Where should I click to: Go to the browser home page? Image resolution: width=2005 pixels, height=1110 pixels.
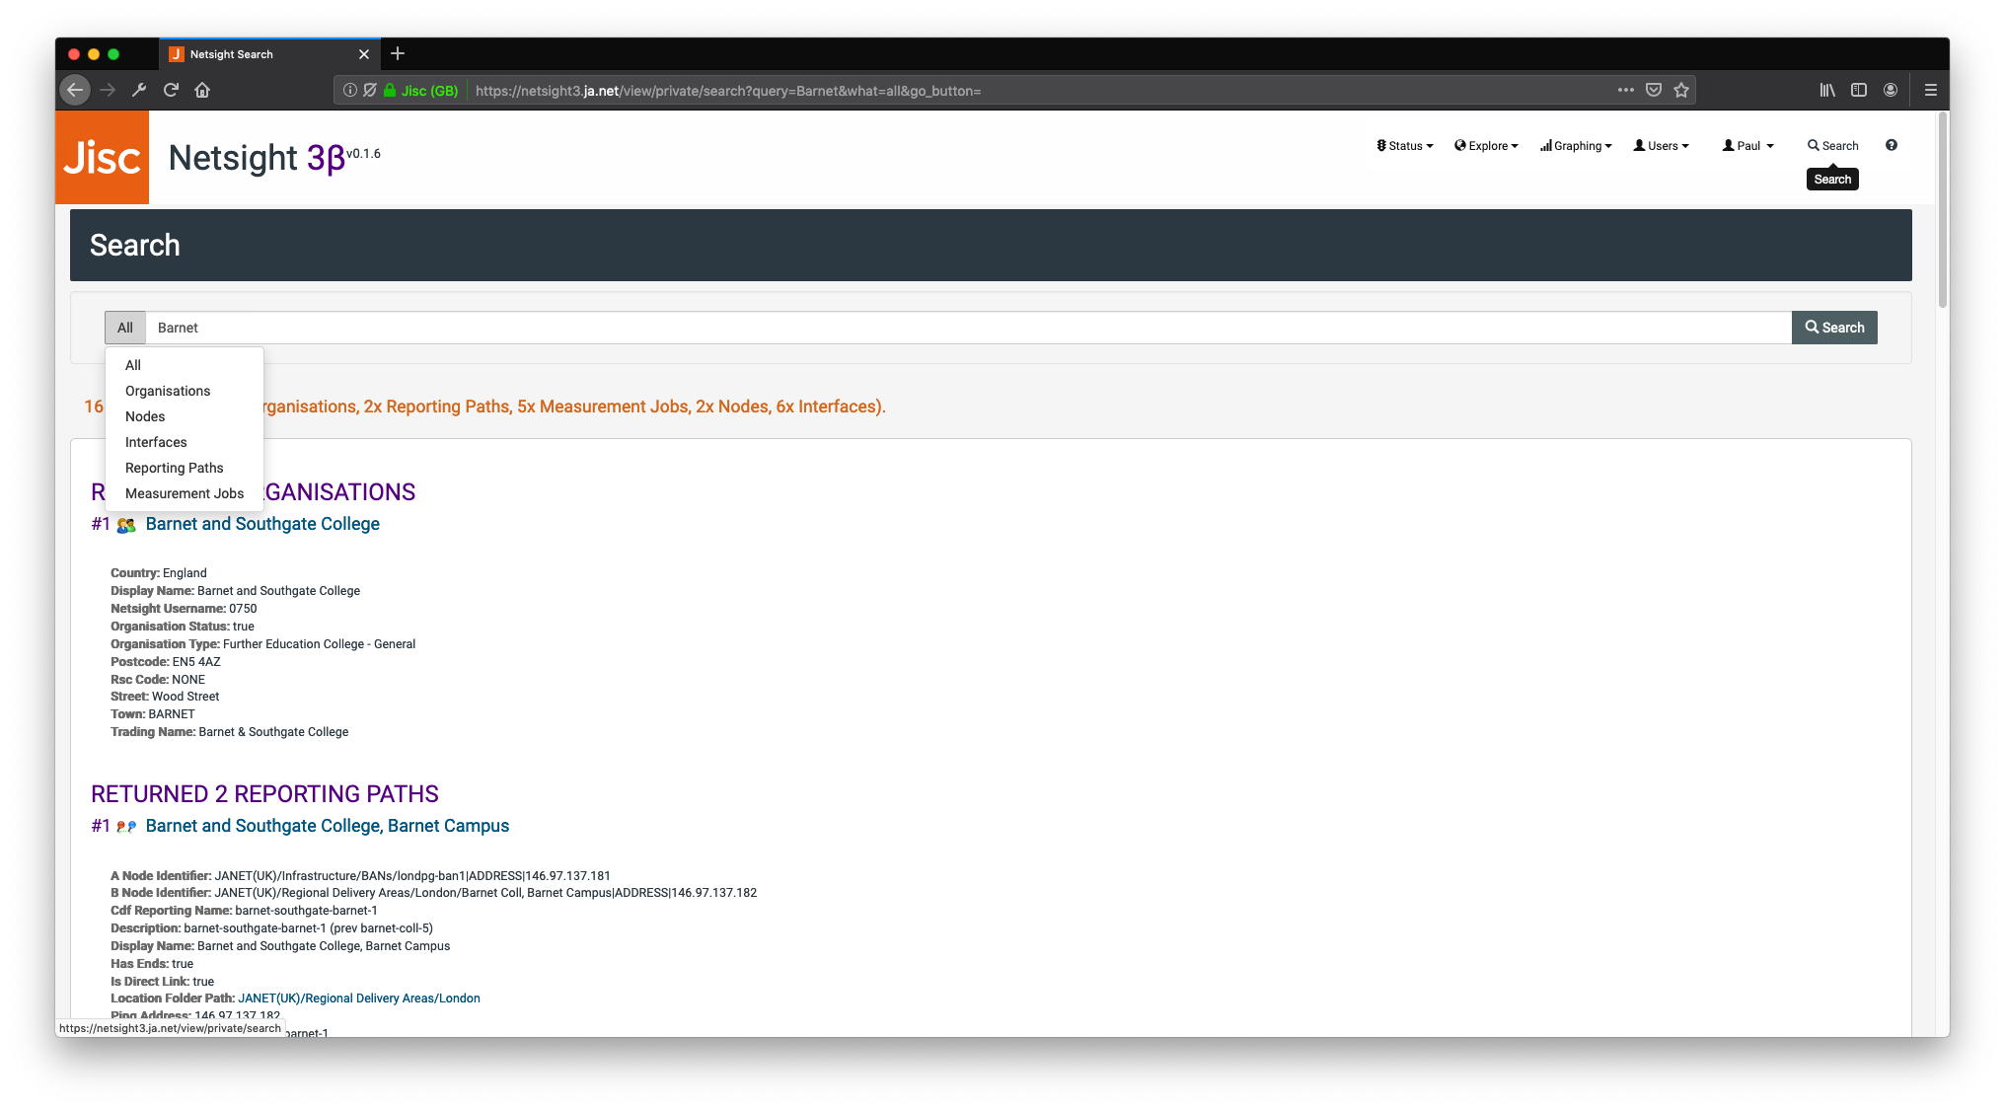[x=202, y=90]
